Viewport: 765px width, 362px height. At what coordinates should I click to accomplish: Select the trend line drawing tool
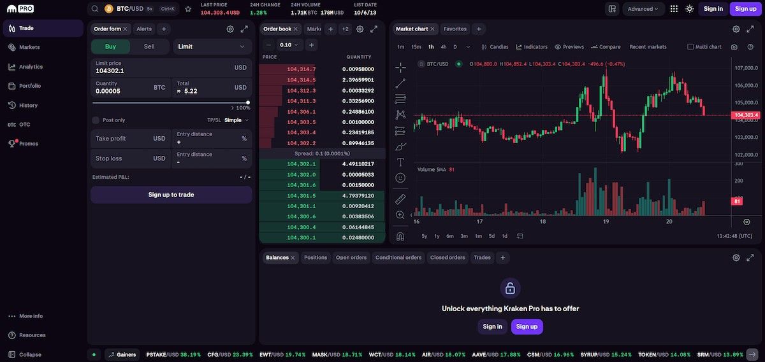pyautogui.click(x=400, y=83)
